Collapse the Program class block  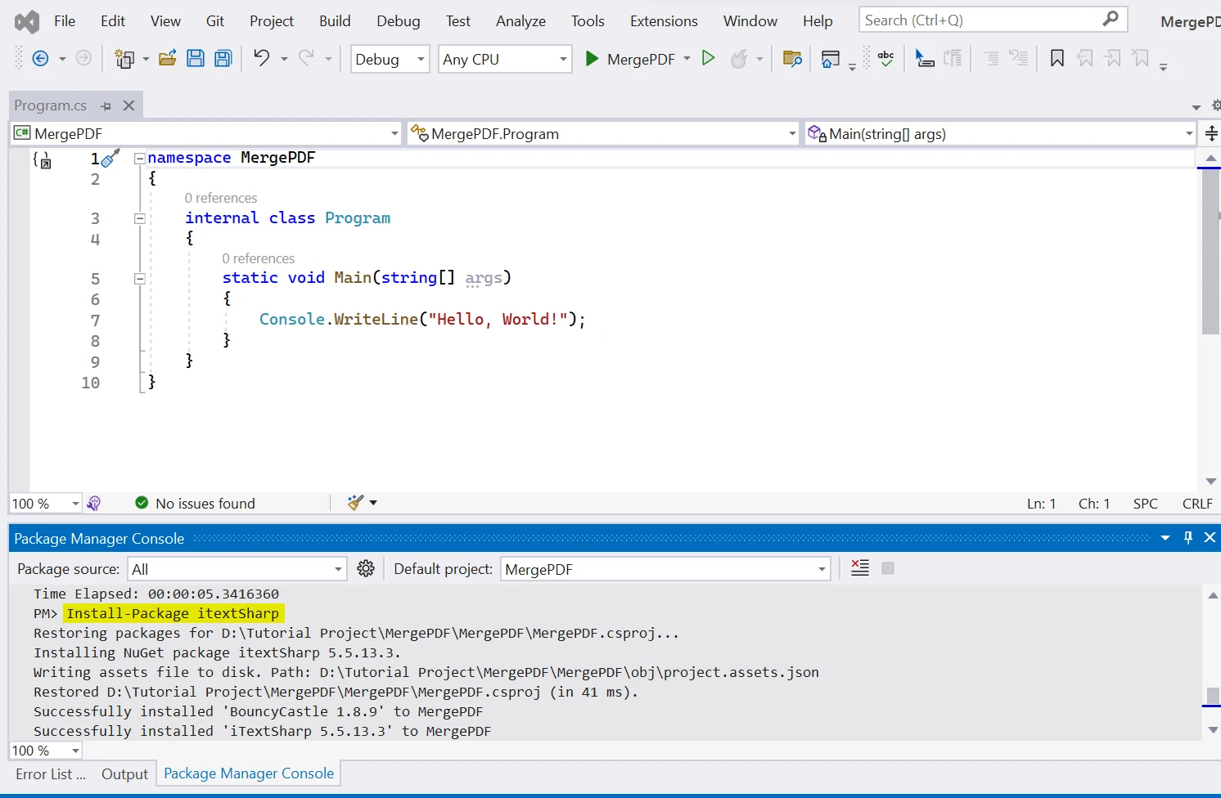pyautogui.click(x=140, y=218)
